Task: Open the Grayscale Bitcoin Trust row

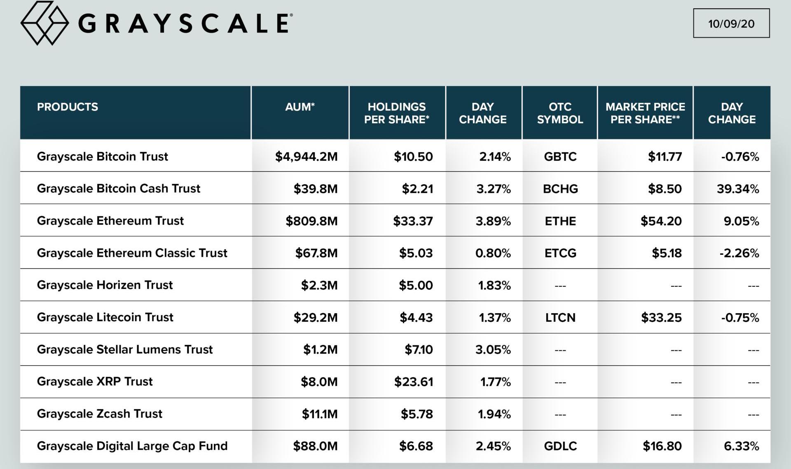Action: click(103, 157)
